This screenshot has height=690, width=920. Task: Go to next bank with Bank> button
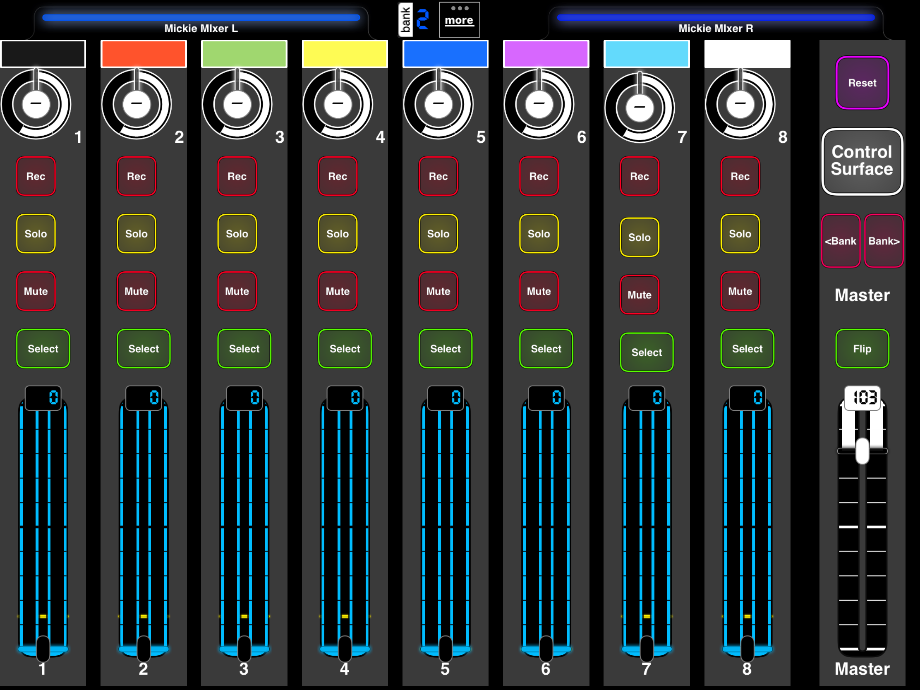(884, 241)
